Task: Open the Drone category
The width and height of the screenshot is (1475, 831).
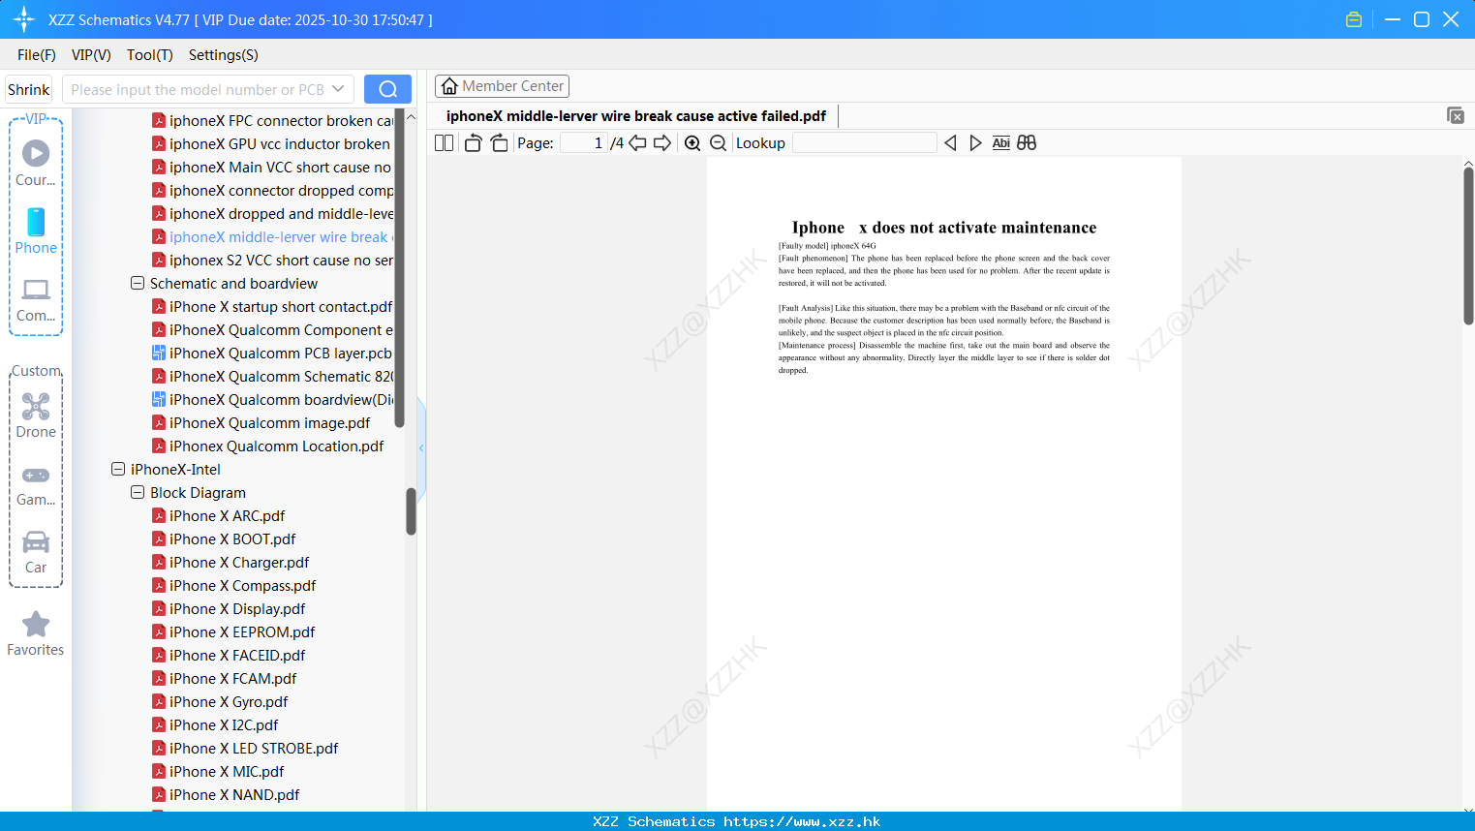Action: (x=36, y=415)
